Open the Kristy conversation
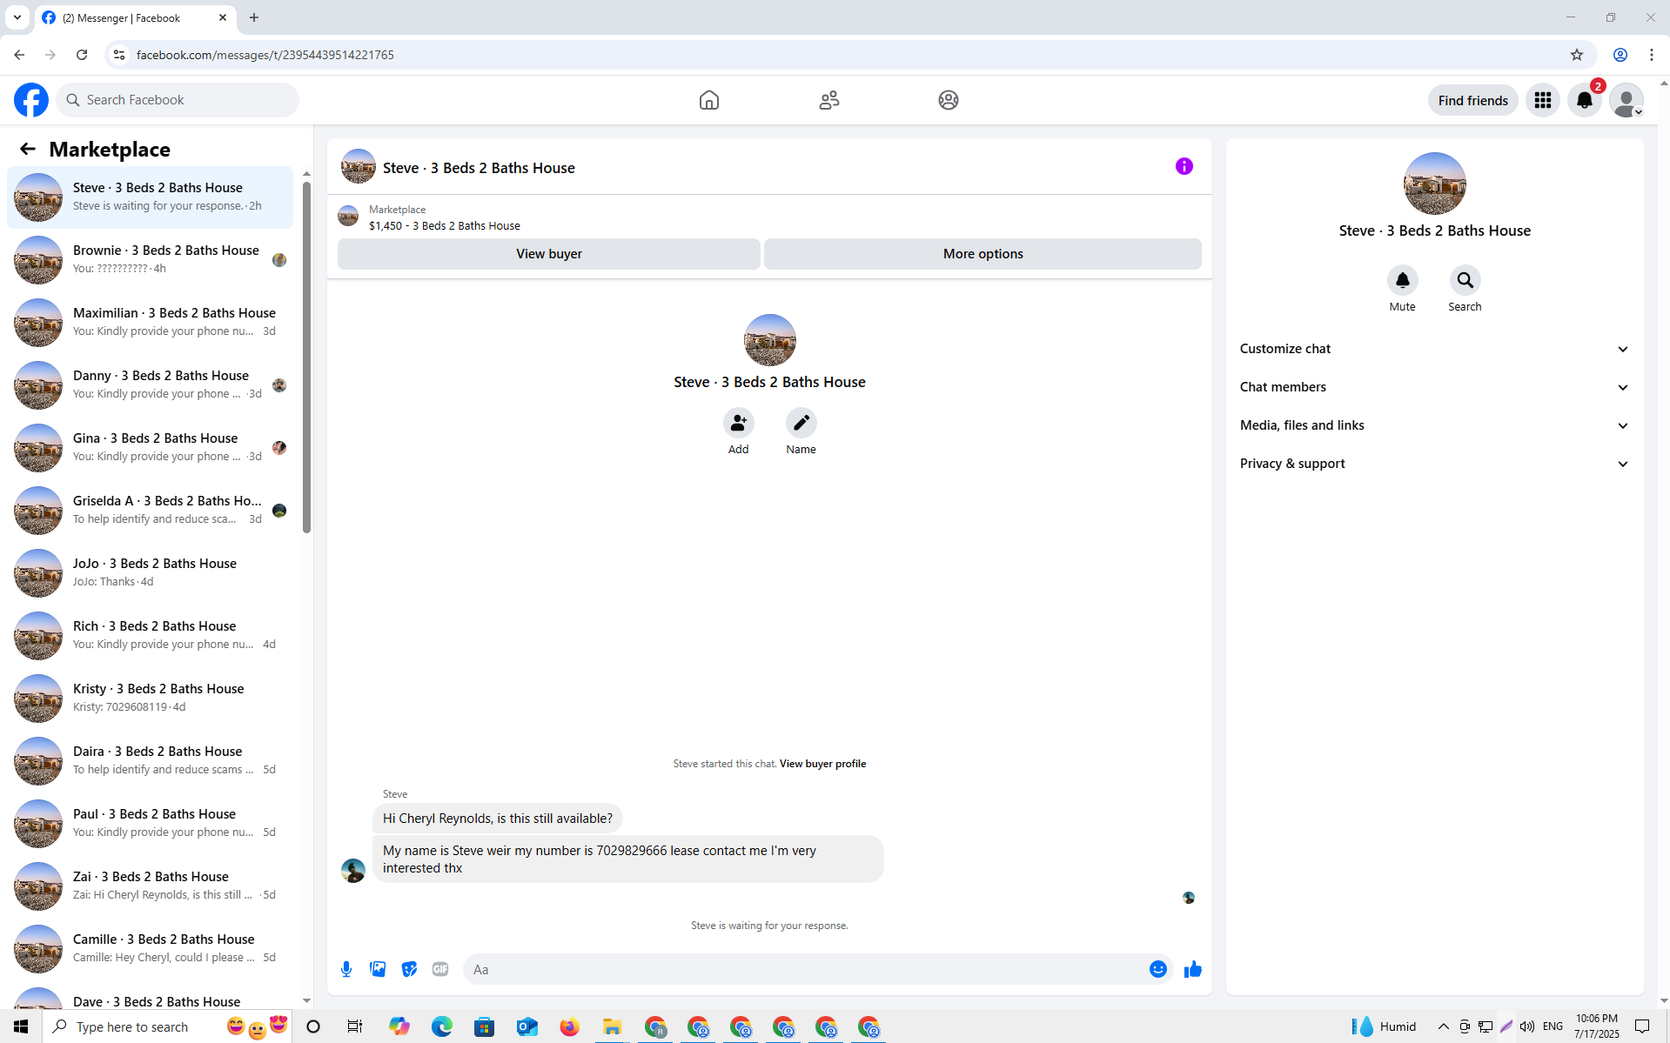The image size is (1670, 1043). (151, 699)
